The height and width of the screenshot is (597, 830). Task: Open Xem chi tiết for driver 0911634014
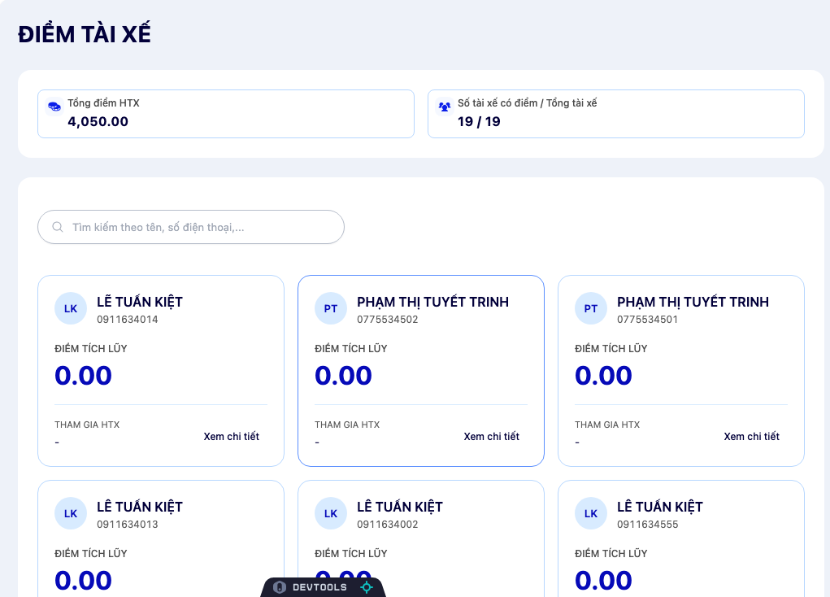click(x=232, y=437)
